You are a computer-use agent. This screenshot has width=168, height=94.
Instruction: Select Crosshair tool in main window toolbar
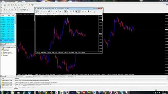4,7
